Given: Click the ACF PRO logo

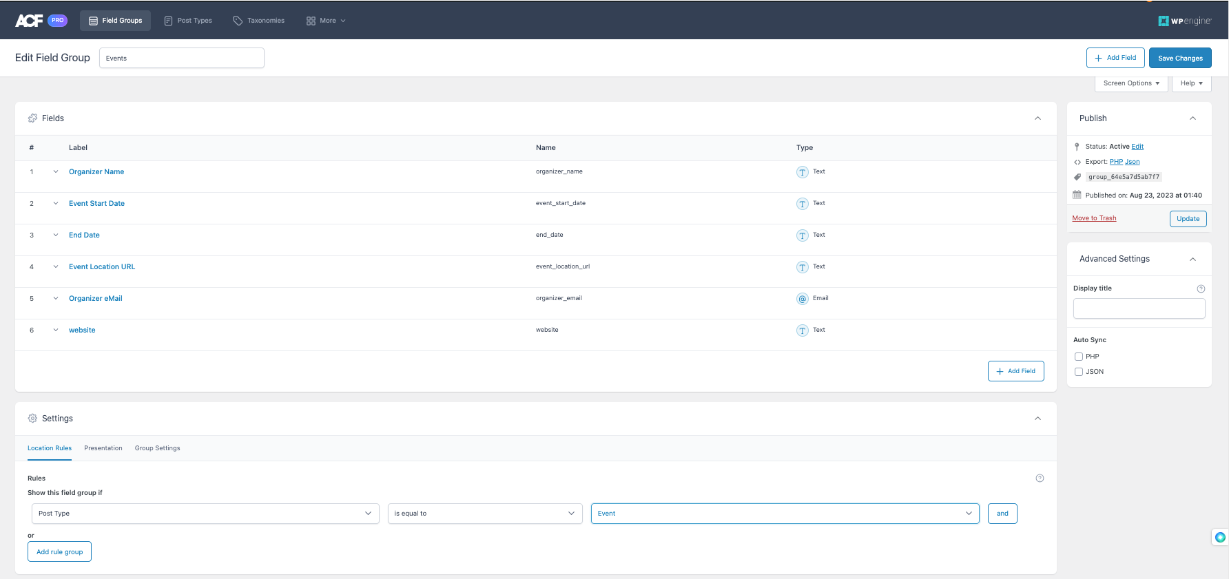Looking at the screenshot, I should 41,21.
